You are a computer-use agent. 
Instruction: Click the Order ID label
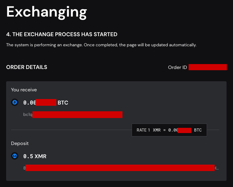177,67
